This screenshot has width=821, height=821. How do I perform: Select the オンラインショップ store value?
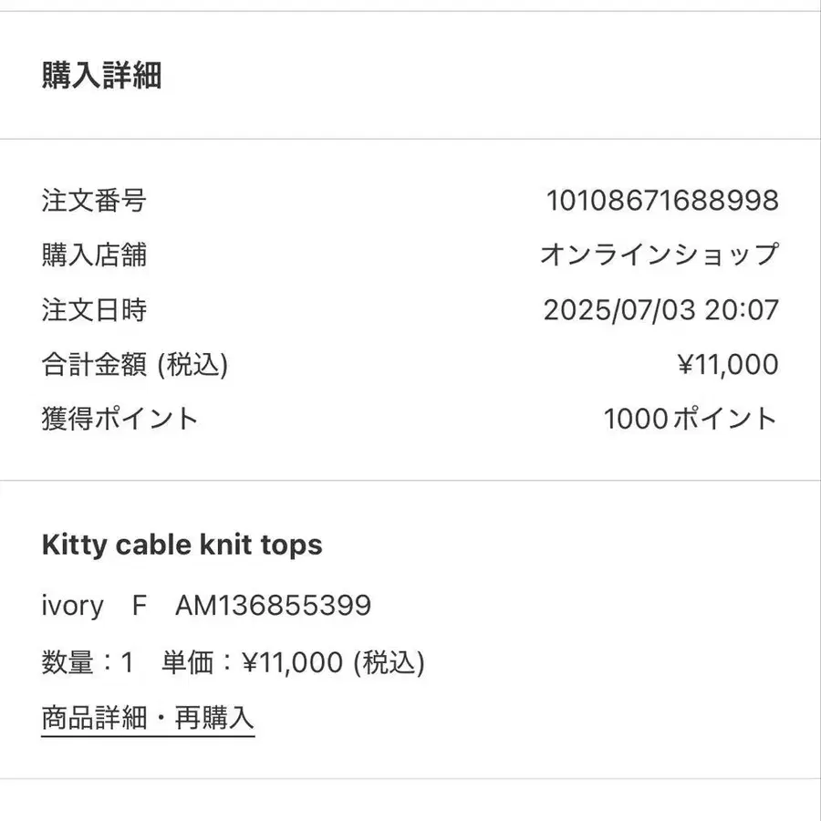point(659,255)
